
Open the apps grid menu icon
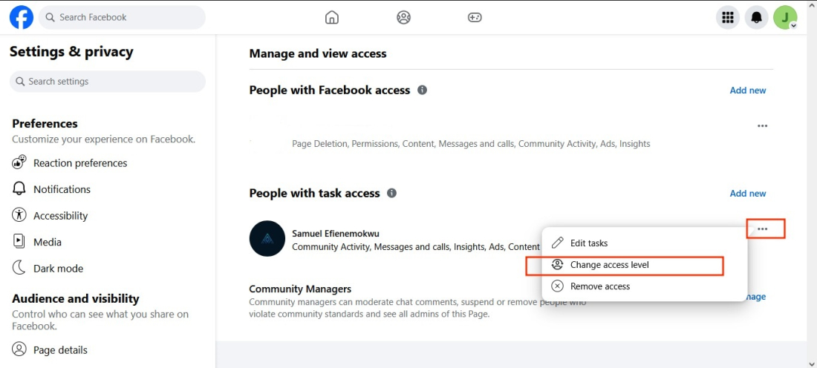tap(728, 17)
